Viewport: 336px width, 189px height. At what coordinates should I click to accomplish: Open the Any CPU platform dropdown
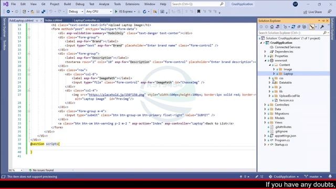coord(99,12)
